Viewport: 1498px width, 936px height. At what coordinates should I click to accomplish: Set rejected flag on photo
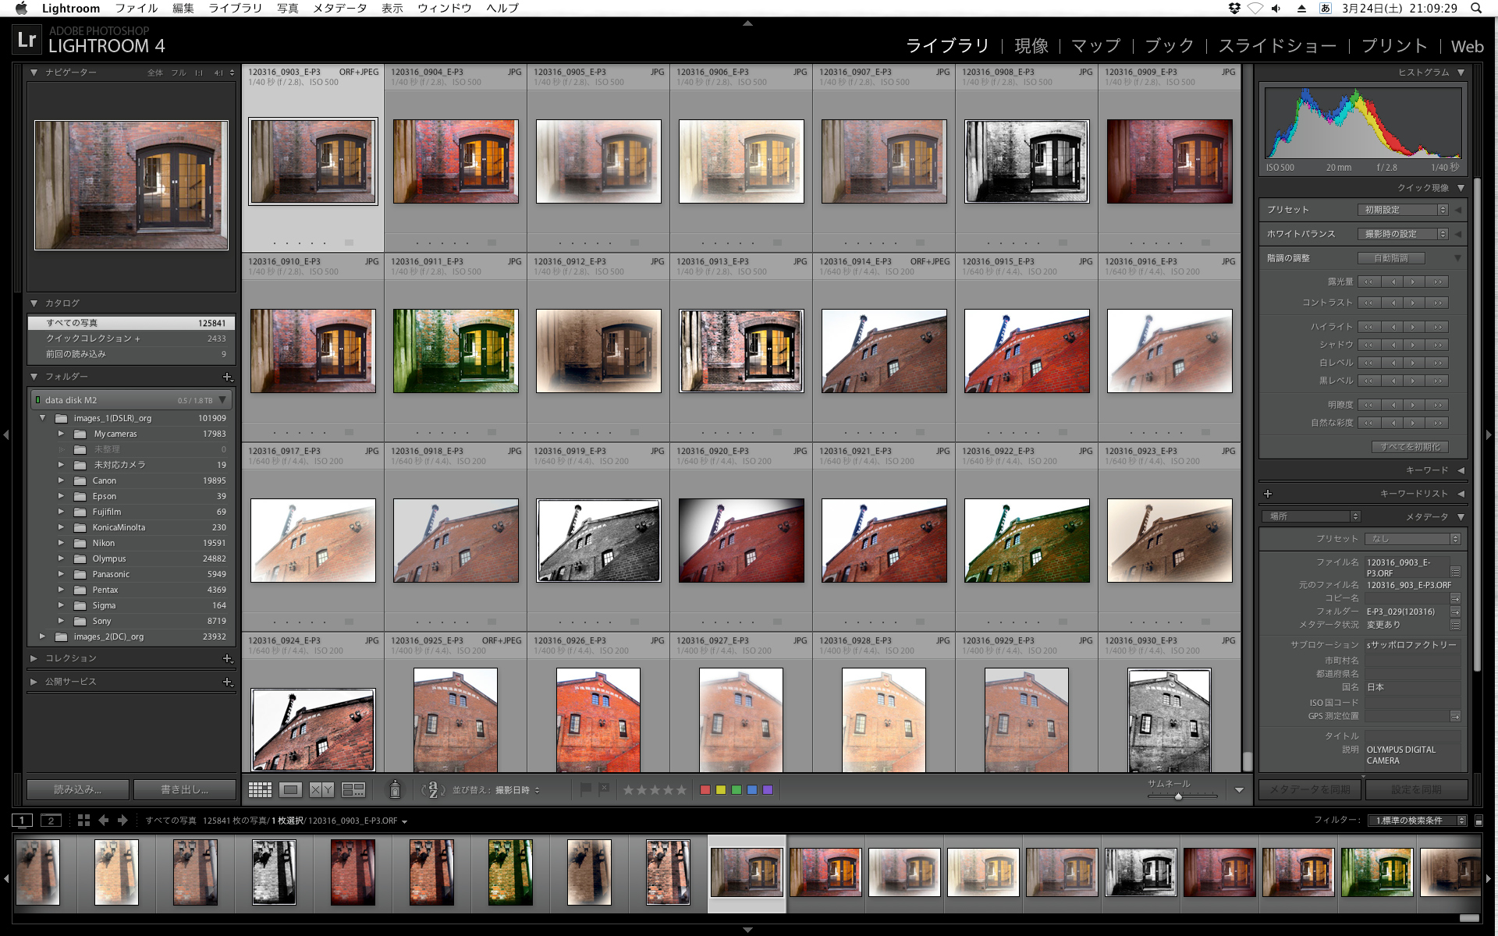[603, 789]
